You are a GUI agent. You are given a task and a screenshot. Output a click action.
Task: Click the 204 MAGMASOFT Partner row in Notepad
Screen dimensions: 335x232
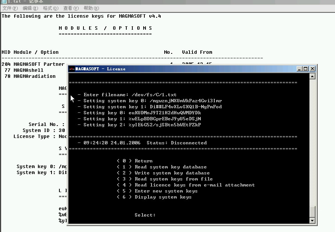click(x=33, y=64)
